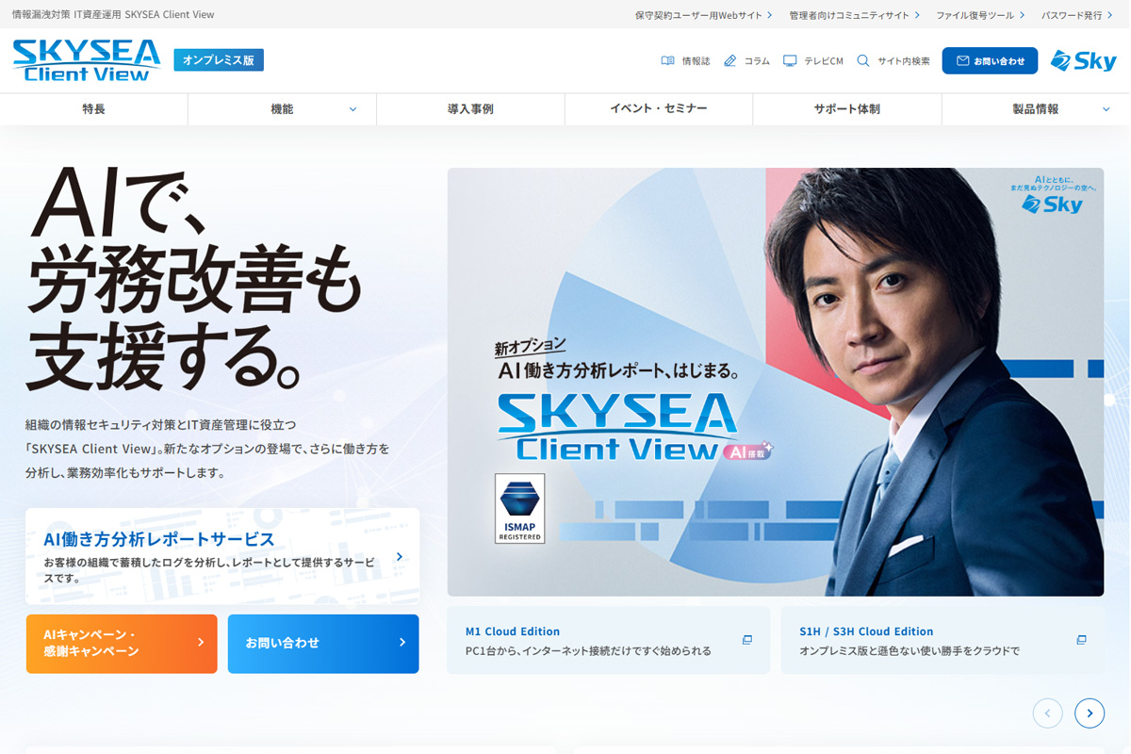Click the orange AIキャンペーン・感謝キャンペーン button

(x=122, y=644)
